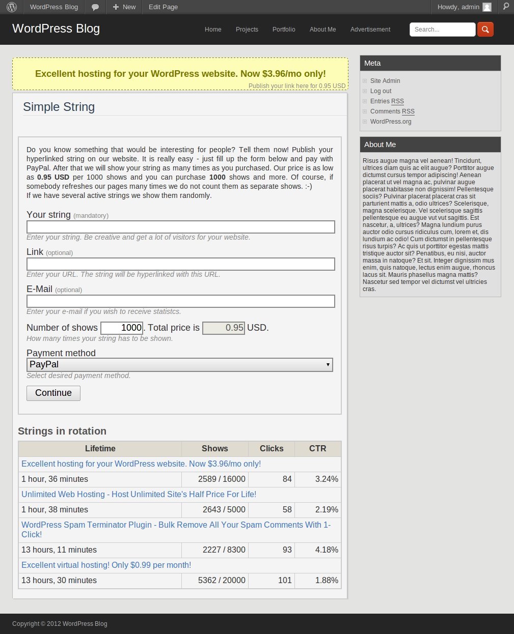Go to the Home nav item
This screenshot has width=514, height=634.
pos(213,30)
